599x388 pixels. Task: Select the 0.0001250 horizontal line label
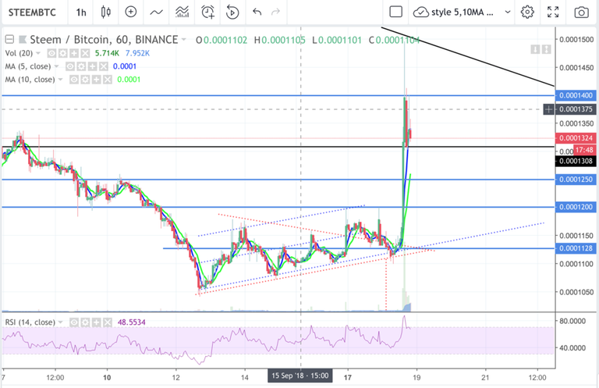(x=576, y=180)
